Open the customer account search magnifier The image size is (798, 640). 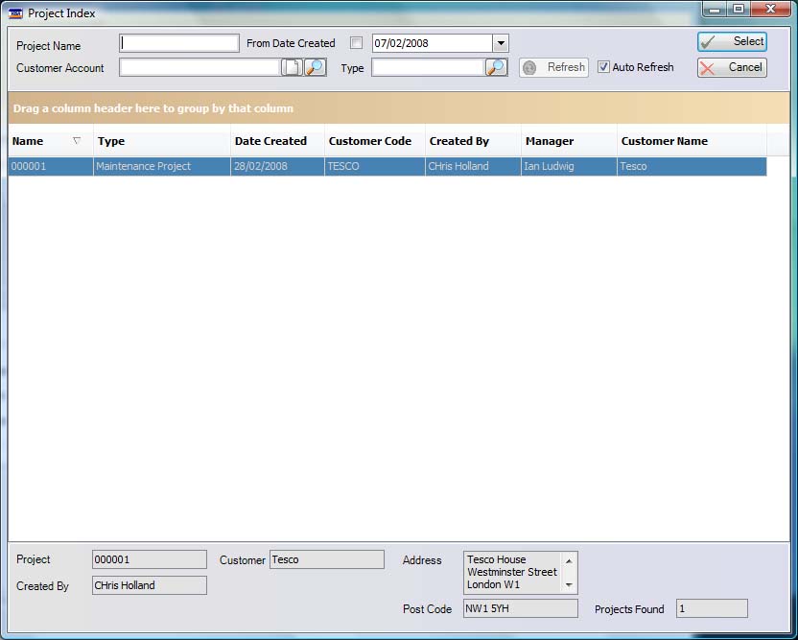tap(316, 67)
